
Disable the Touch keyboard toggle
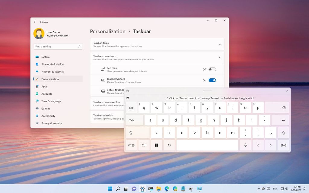pos(212,80)
